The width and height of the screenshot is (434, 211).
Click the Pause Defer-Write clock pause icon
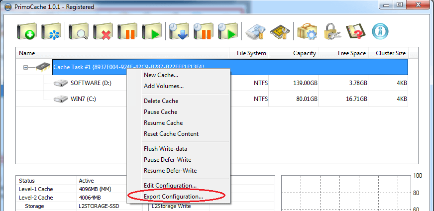click(204, 31)
